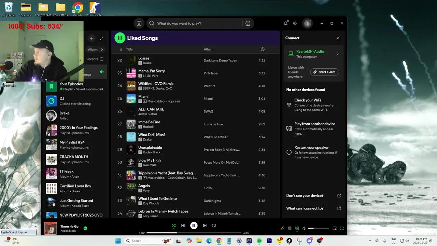
Task: Open the TT Freak album
Action: tap(75, 174)
